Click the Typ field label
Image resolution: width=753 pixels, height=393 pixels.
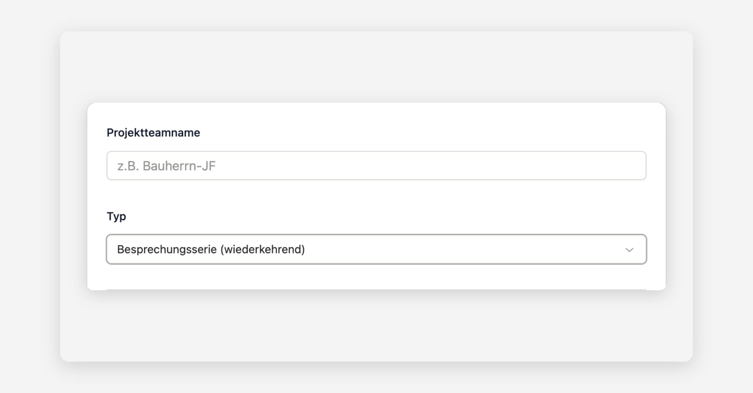coord(116,216)
